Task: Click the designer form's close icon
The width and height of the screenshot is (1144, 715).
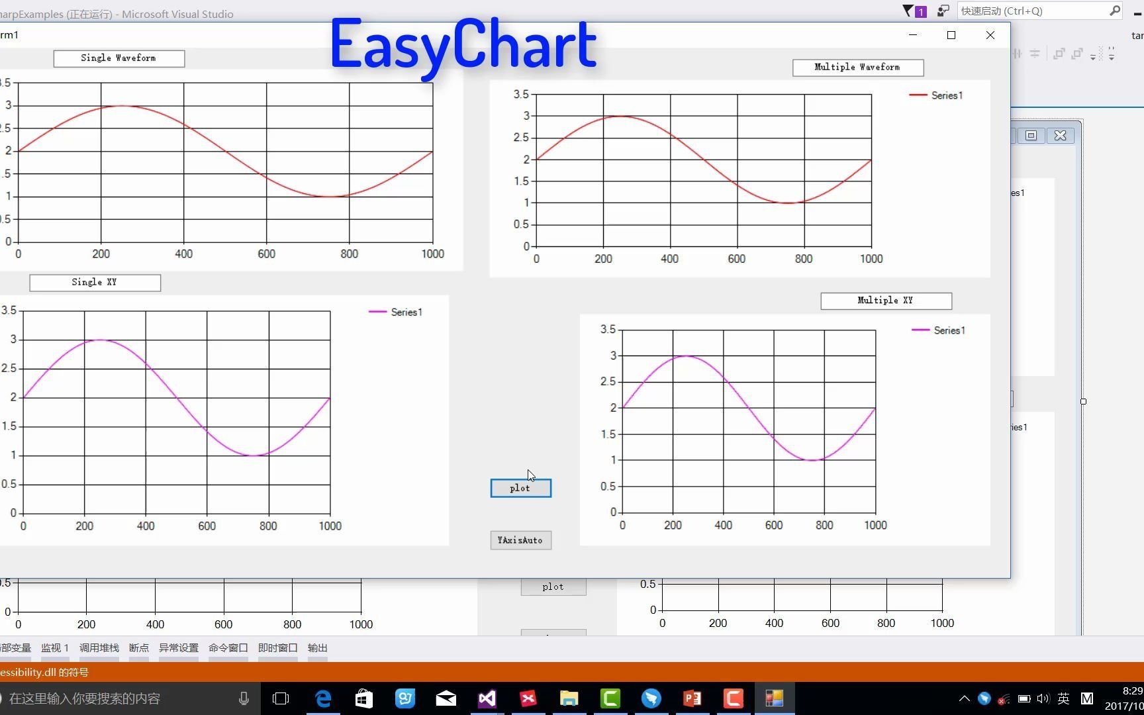Action: click(1060, 136)
